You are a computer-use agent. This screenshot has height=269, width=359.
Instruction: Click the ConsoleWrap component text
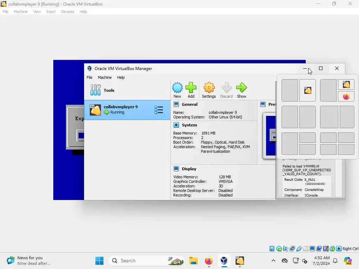(314, 189)
